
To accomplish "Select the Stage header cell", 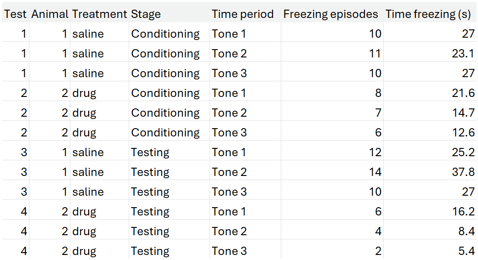I will pyautogui.click(x=146, y=14).
